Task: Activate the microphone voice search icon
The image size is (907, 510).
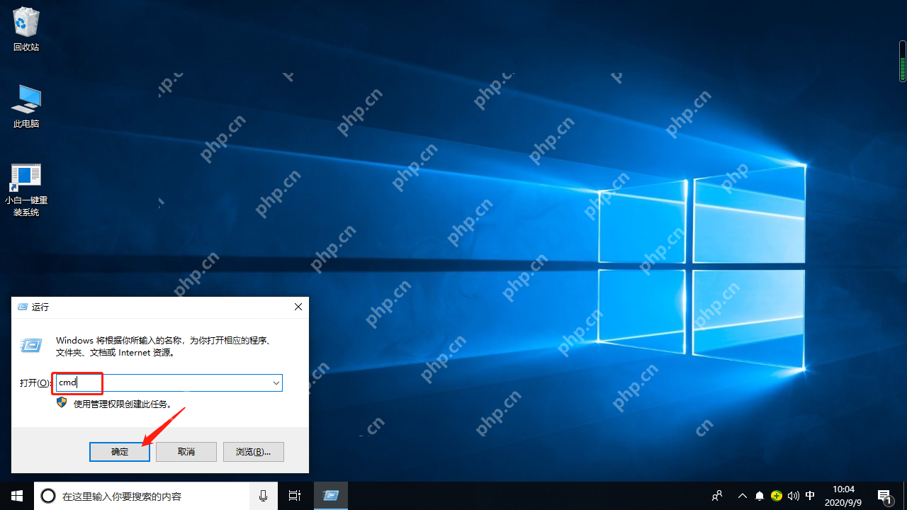Action: point(263,496)
